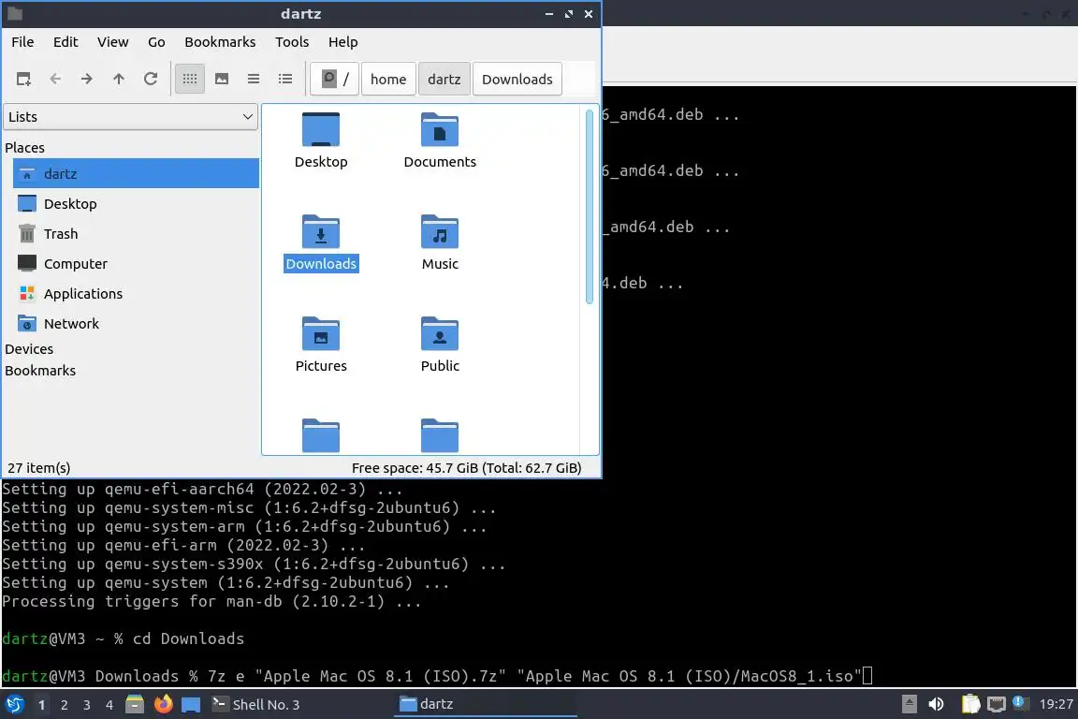This screenshot has height=719, width=1078.
Task: Switch to virtual desktop 2
Action: (64, 705)
